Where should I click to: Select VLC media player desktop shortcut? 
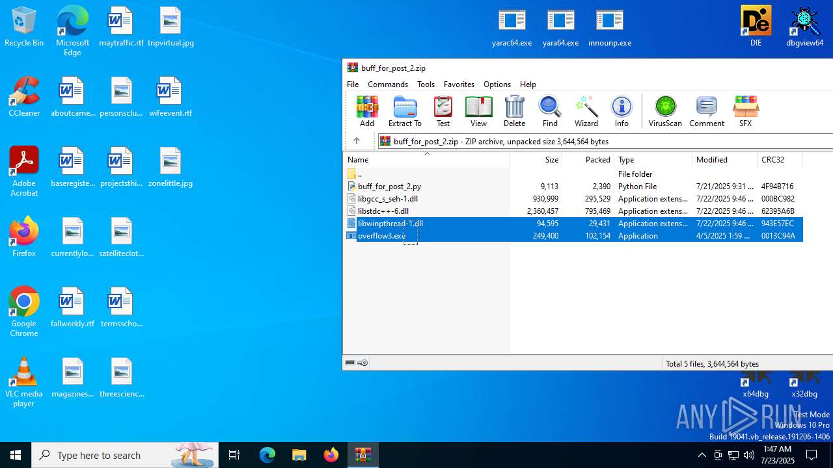24,382
